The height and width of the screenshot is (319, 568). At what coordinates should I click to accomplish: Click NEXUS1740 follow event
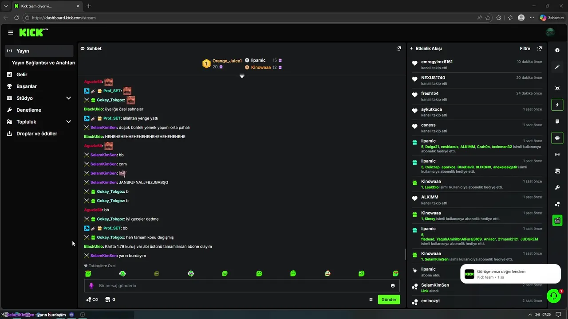point(477,81)
